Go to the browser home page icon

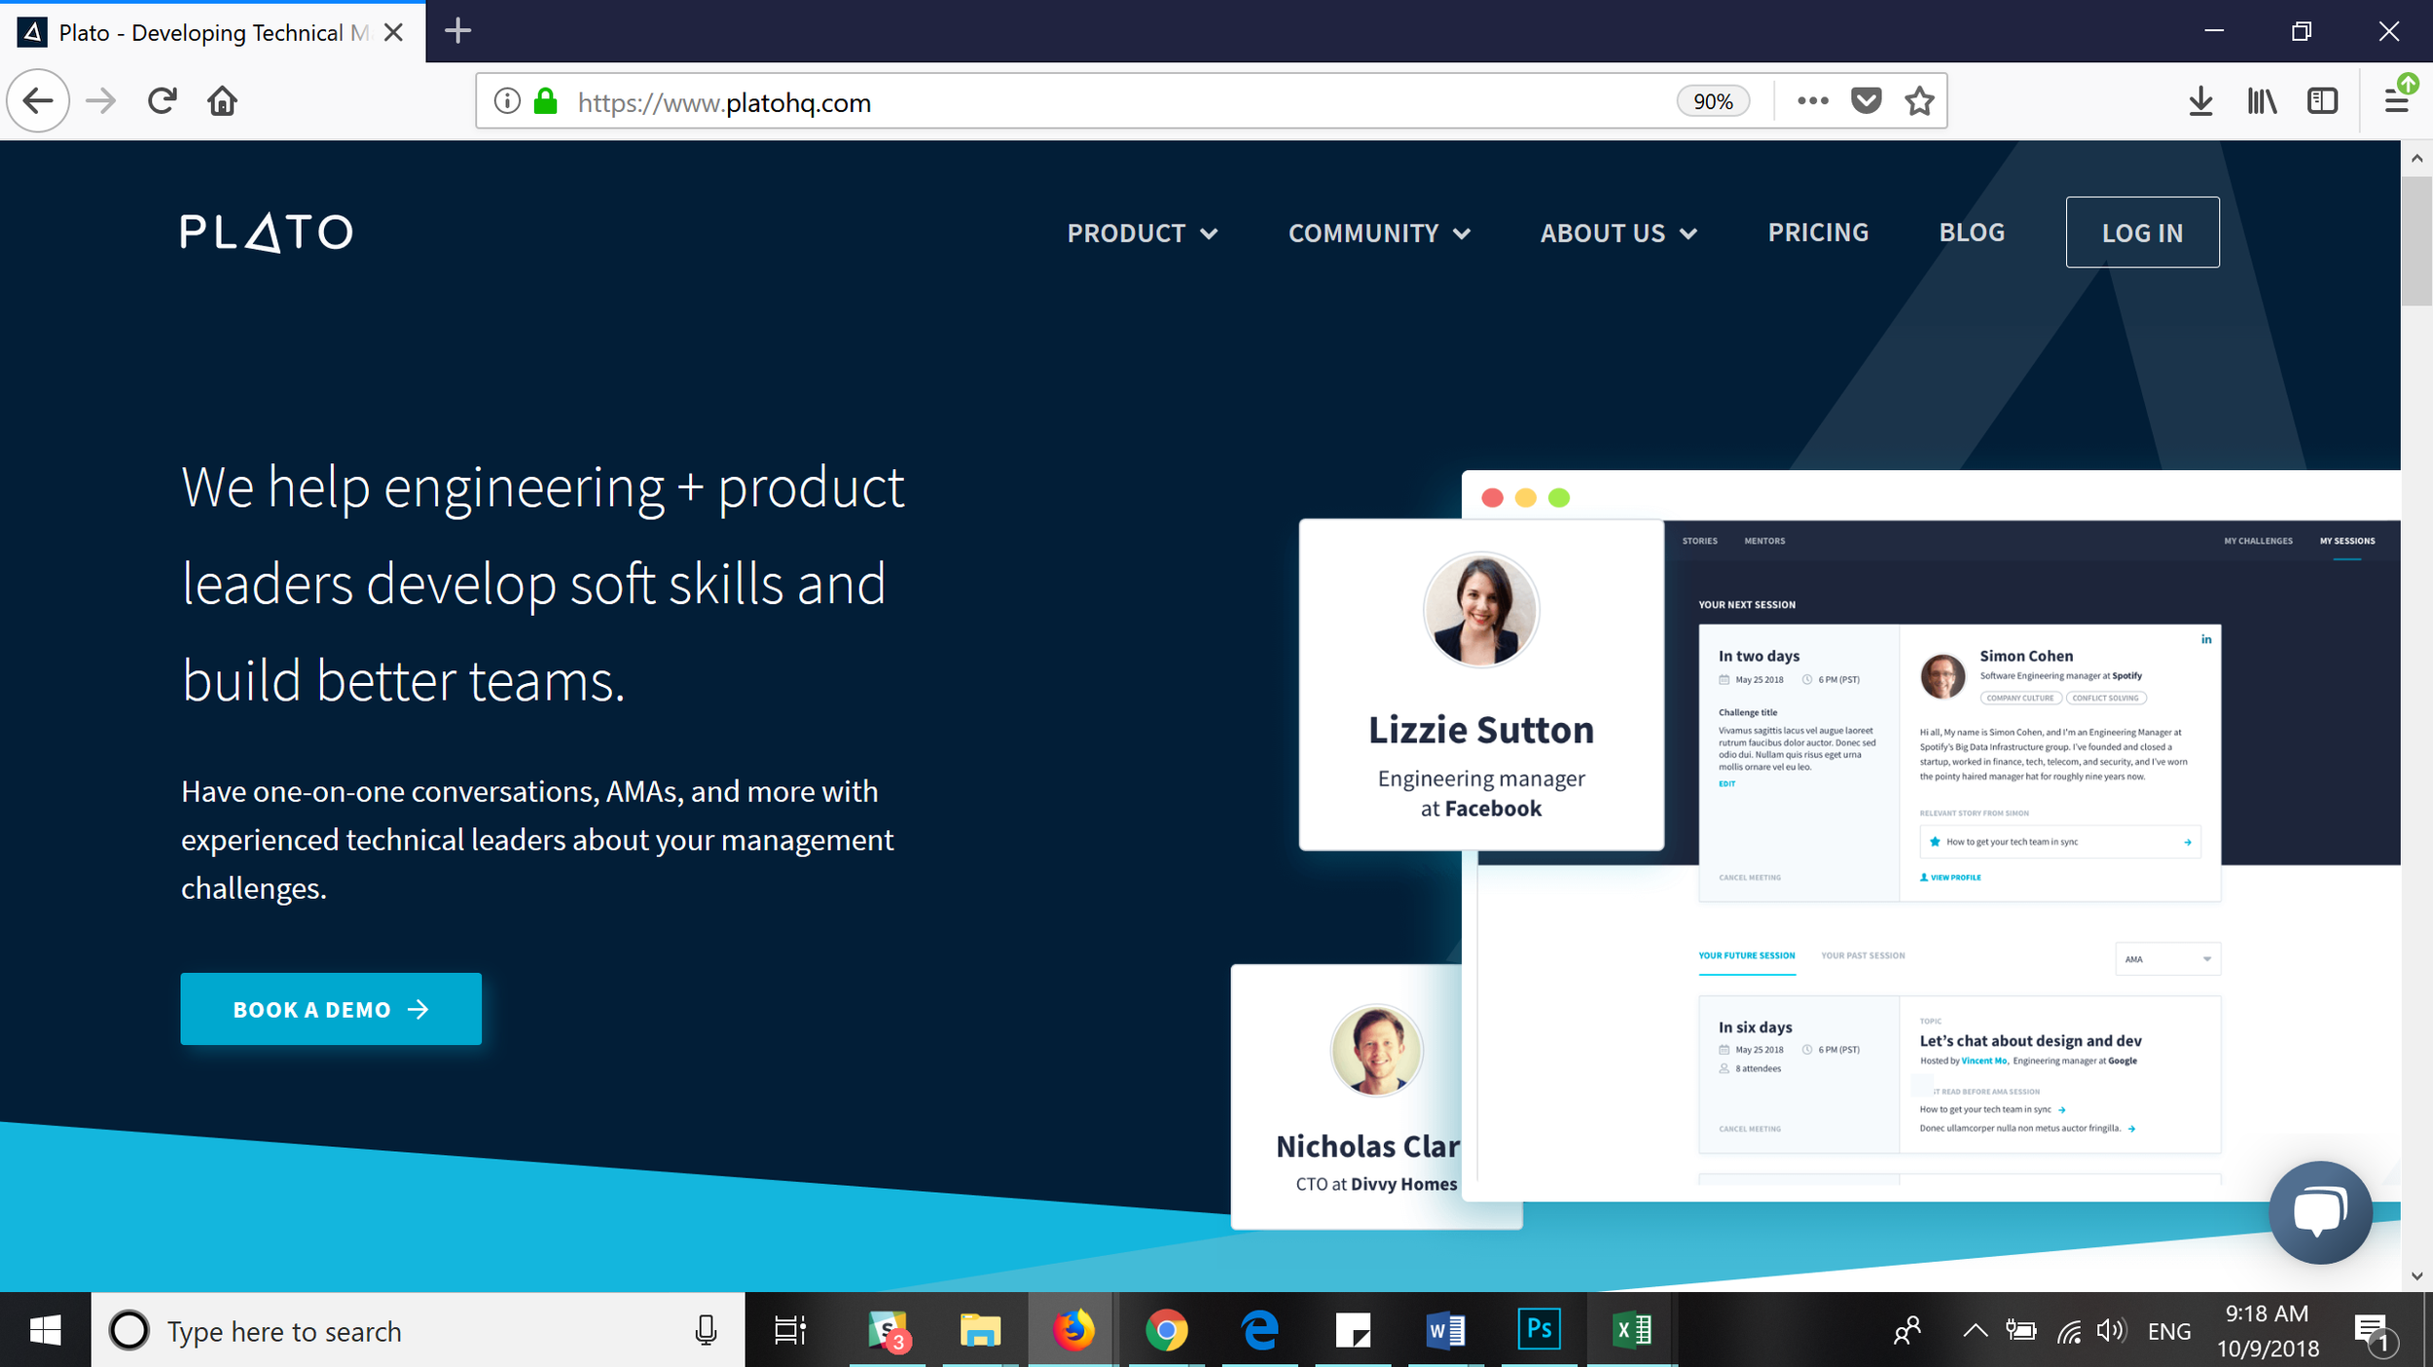(222, 101)
